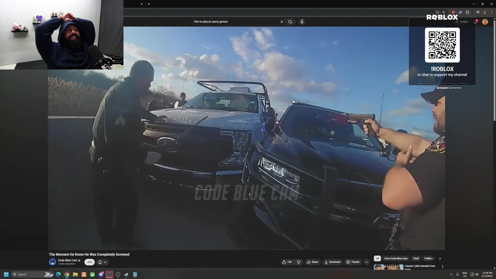Select the All filter chip

pyautogui.click(x=377, y=258)
